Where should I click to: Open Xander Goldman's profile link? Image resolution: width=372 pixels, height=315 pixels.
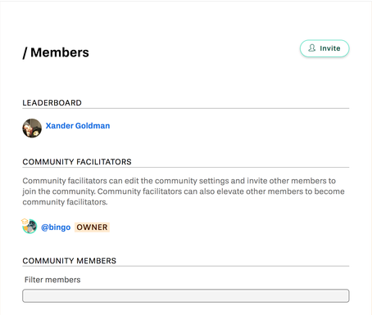point(78,126)
